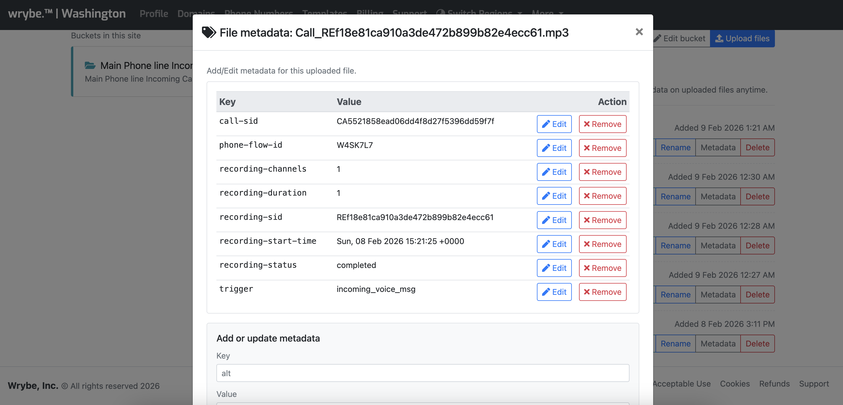This screenshot has width=843, height=405.
Task: Click the Key input containing alt
Action: click(x=422, y=373)
